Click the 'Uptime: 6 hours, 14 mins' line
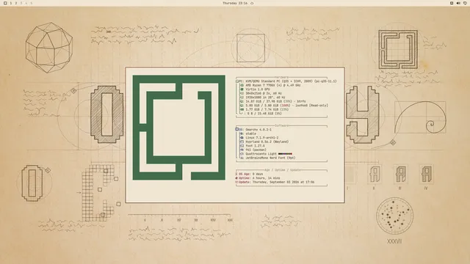Screen dimensions: 470x264 258,178
